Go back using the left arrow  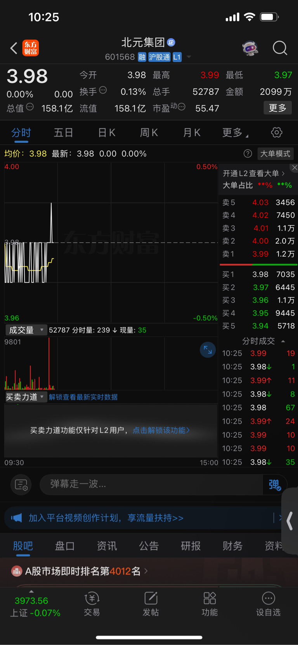point(14,48)
